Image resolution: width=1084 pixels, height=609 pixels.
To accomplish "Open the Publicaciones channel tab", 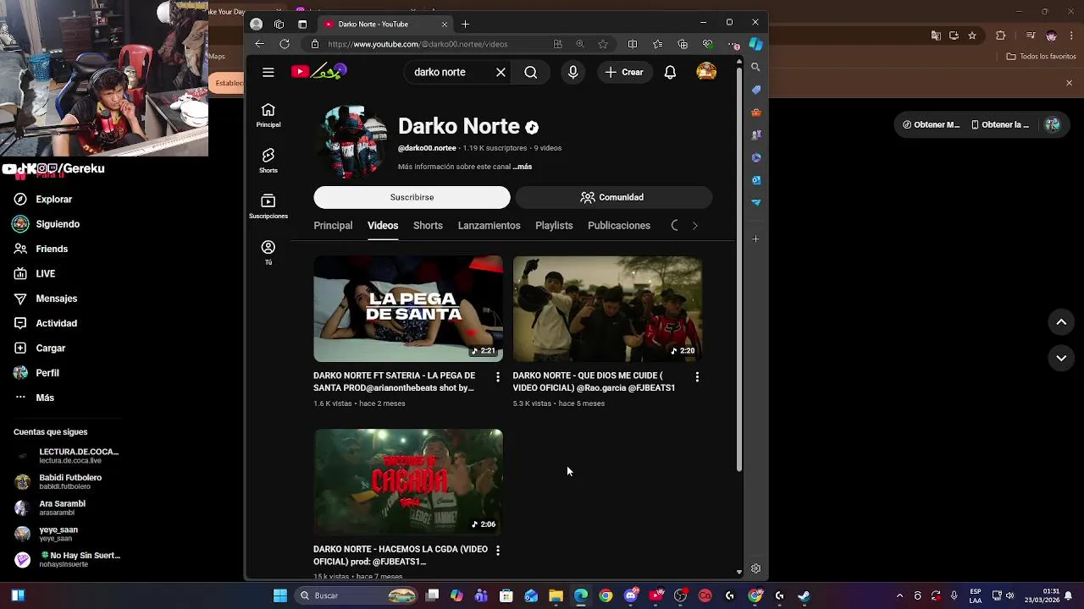I will [x=619, y=226].
